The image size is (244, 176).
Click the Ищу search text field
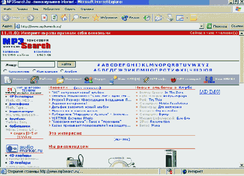click(x=36, y=65)
